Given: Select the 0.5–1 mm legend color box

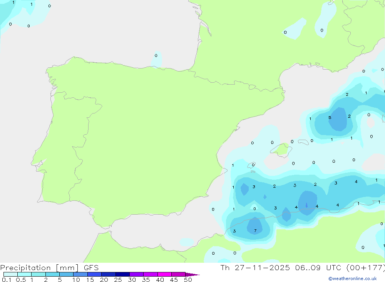Looking at the screenshot, I should pos(25,274).
